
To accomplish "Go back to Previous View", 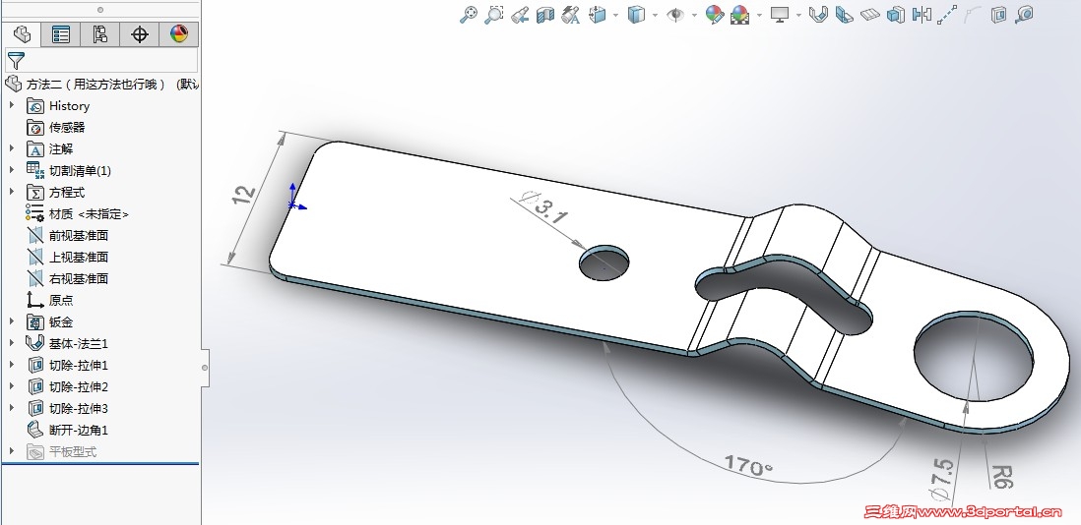I will [x=520, y=14].
